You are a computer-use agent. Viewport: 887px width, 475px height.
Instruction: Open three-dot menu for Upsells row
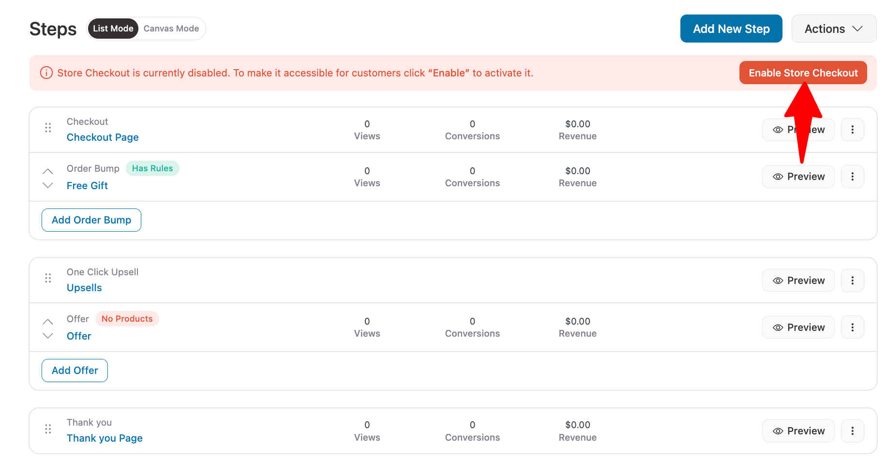(852, 281)
